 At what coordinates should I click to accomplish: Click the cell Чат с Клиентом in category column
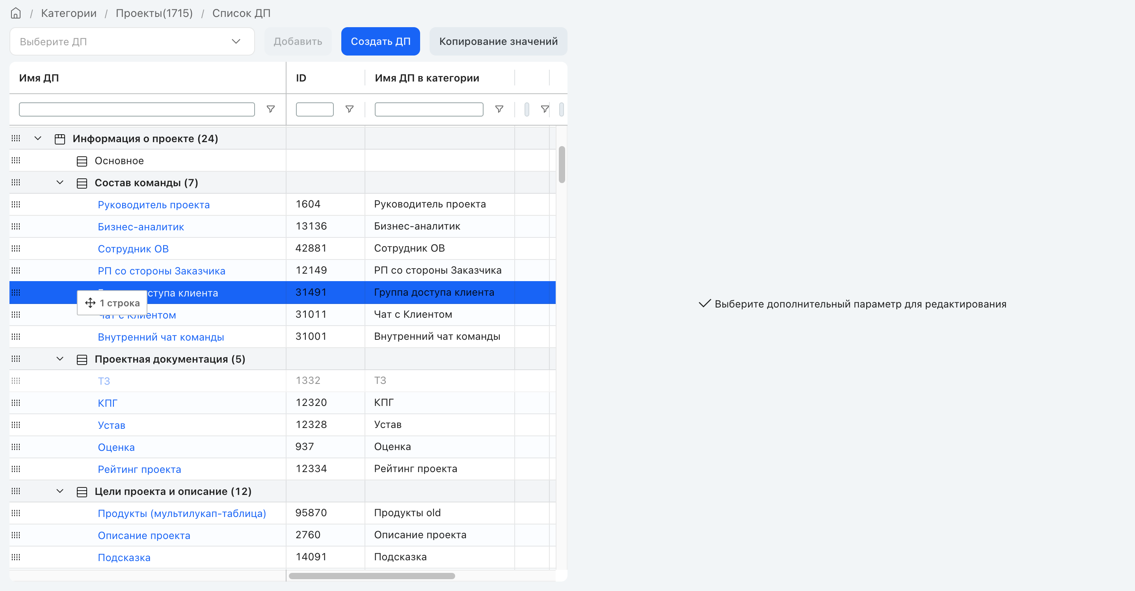tap(439, 314)
